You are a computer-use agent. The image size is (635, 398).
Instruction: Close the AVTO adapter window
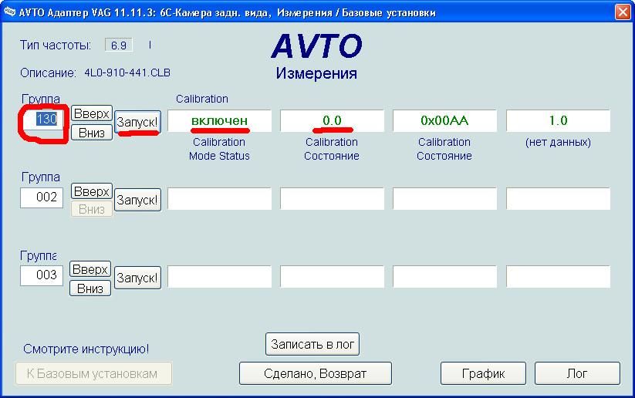pyautogui.click(x=622, y=12)
